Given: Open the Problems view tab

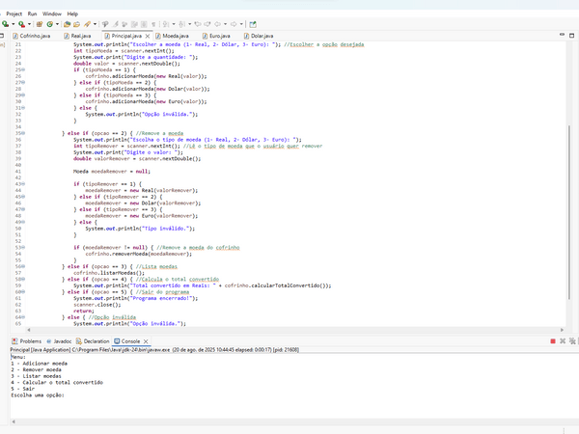Looking at the screenshot, I should (x=26, y=340).
